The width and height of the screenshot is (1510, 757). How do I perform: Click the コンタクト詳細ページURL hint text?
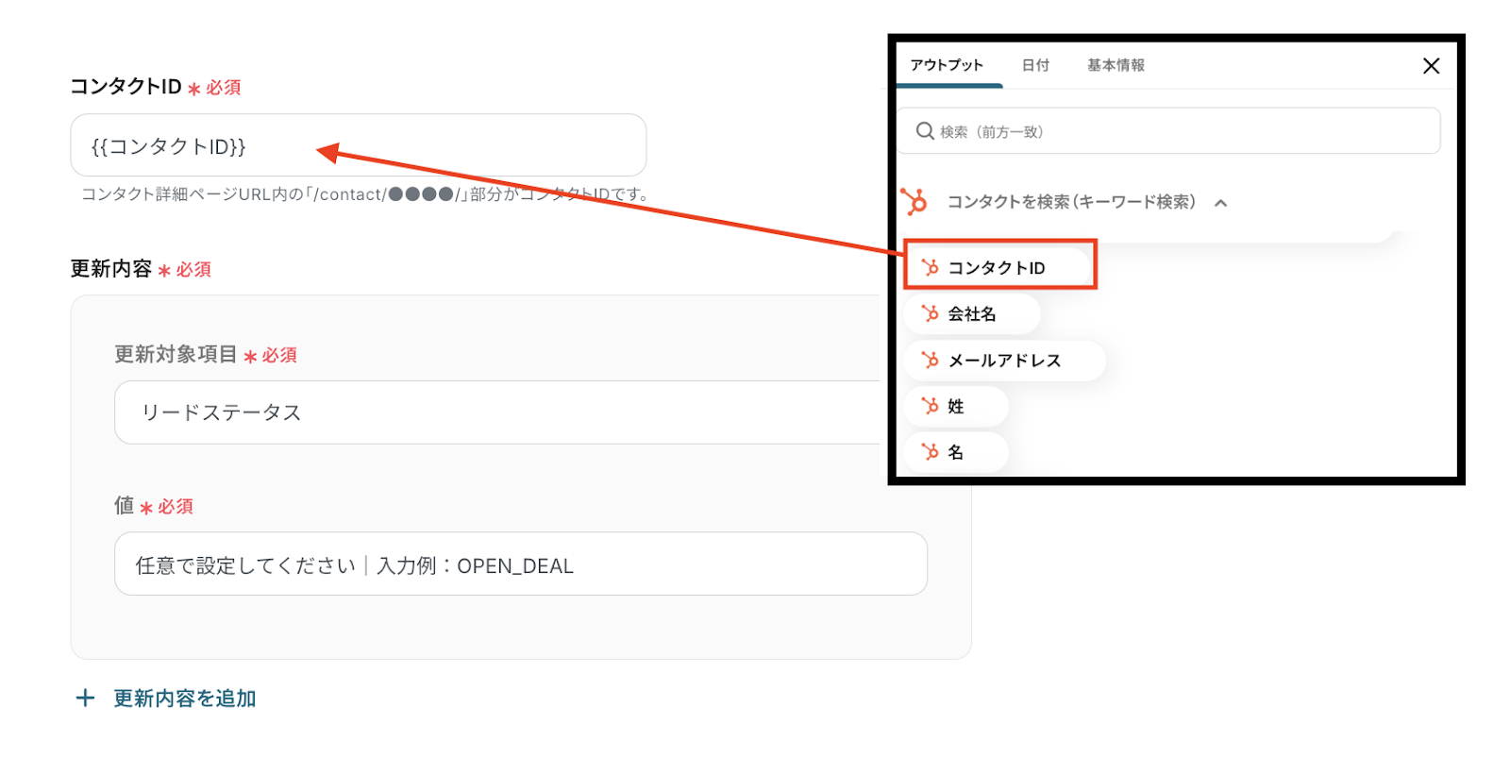pos(366,194)
